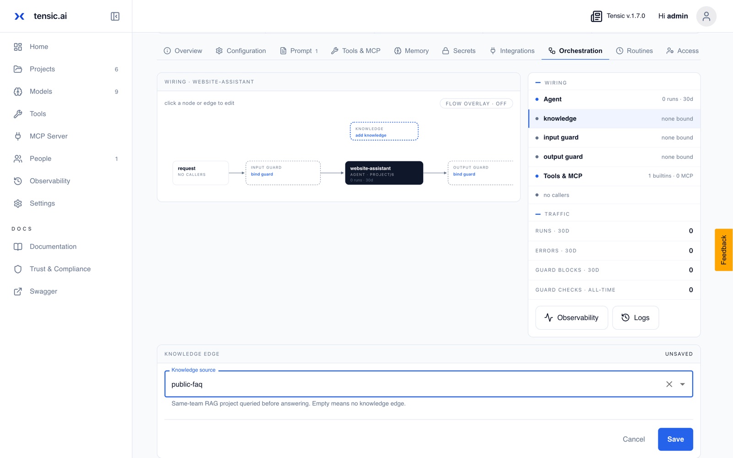
Task: Click the Cancel button
Action: click(x=634, y=439)
